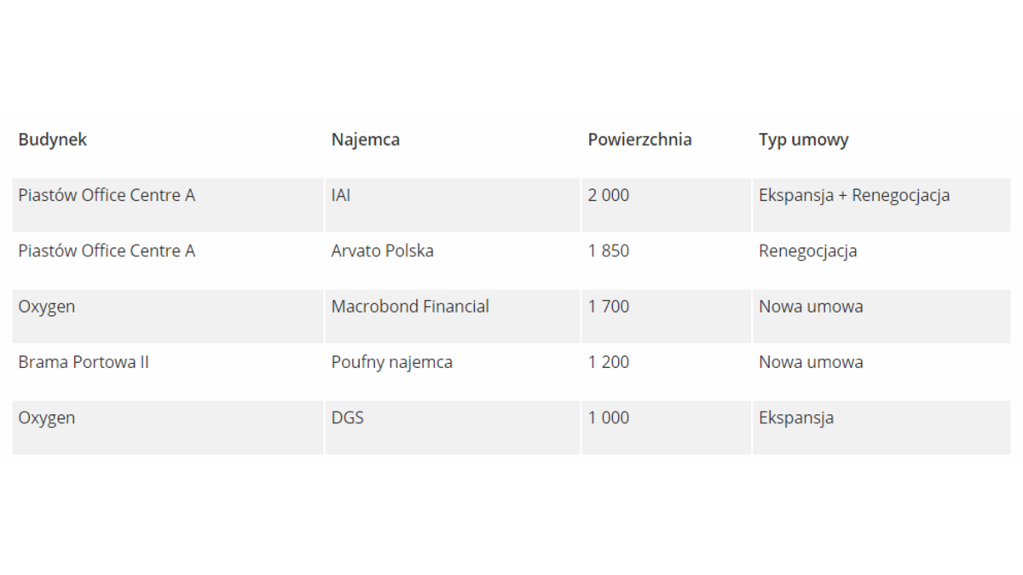
Task: Select the Brama Portowa II cell
Action: [84, 362]
